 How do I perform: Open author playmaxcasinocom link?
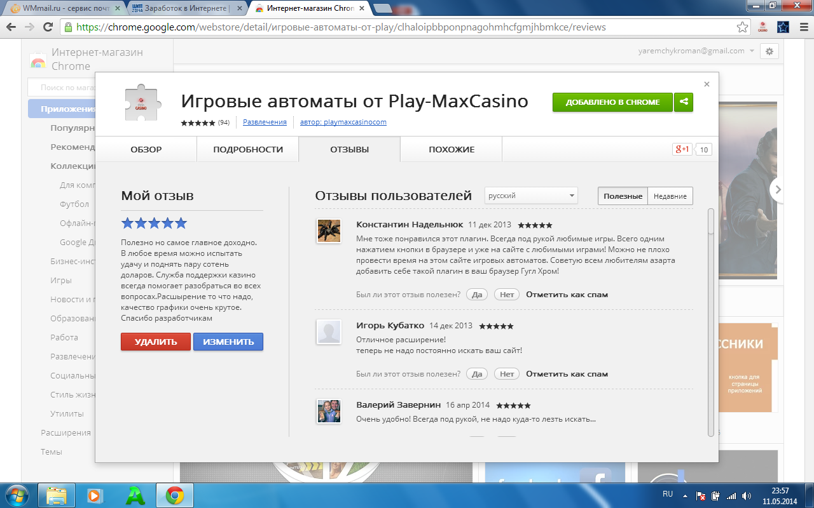coord(343,122)
